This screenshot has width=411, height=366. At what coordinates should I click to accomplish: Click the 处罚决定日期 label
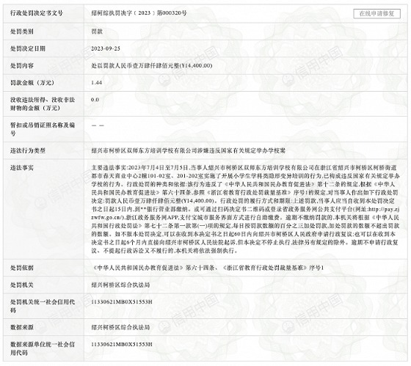coord(28,48)
